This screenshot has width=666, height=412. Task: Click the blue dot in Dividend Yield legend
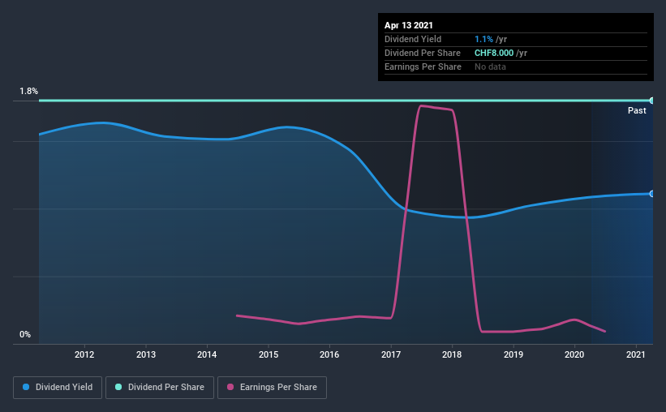coord(26,387)
